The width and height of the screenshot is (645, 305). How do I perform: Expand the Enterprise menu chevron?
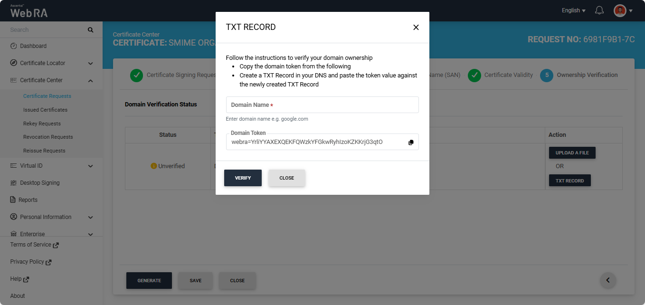pyautogui.click(x=90, y=234)
